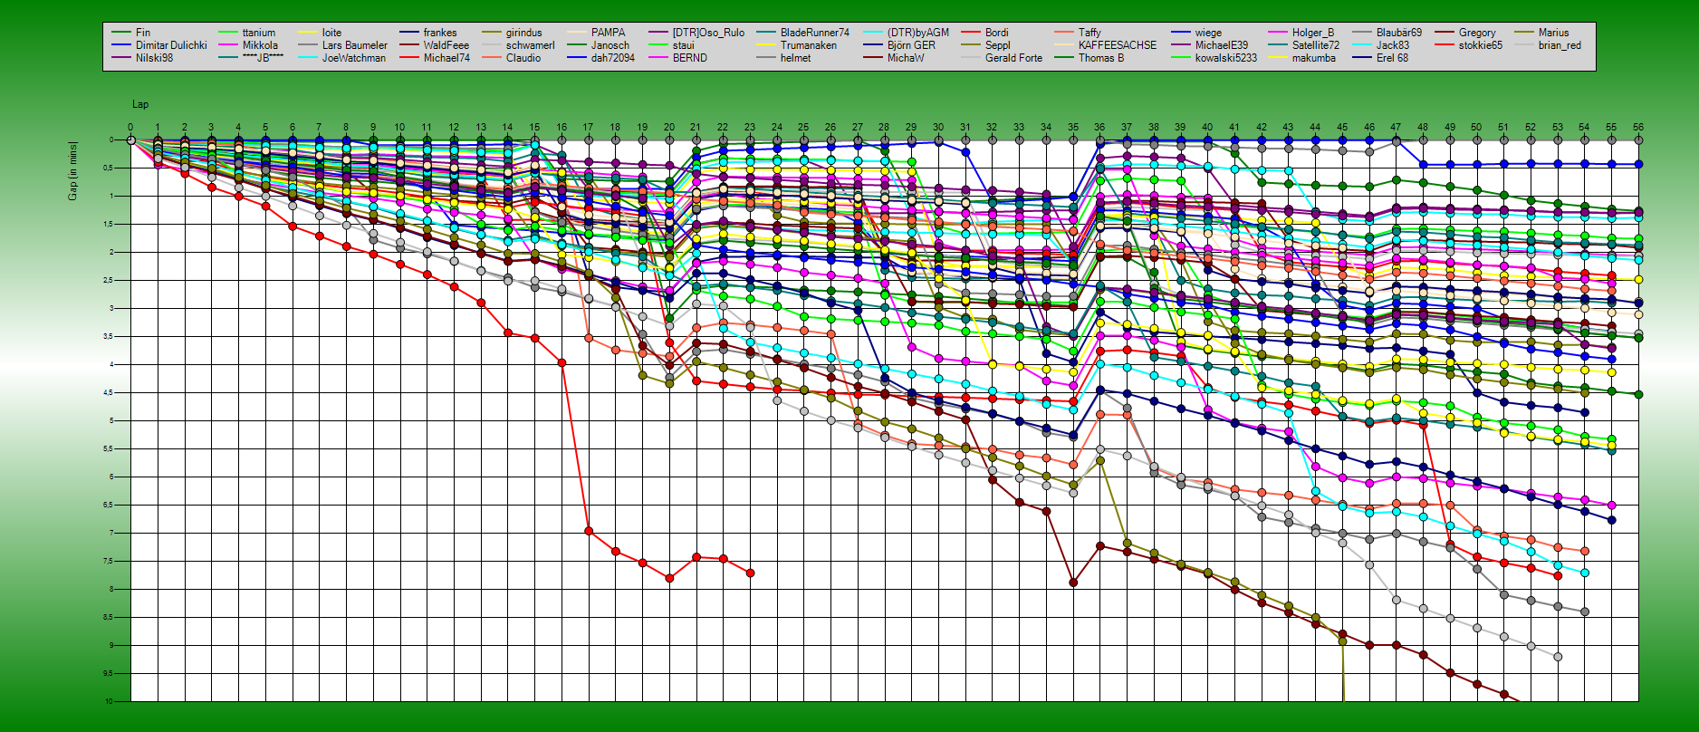
Task: Select brian_red in the legend
Action: pyautogui.click(x=1559, y=45)
